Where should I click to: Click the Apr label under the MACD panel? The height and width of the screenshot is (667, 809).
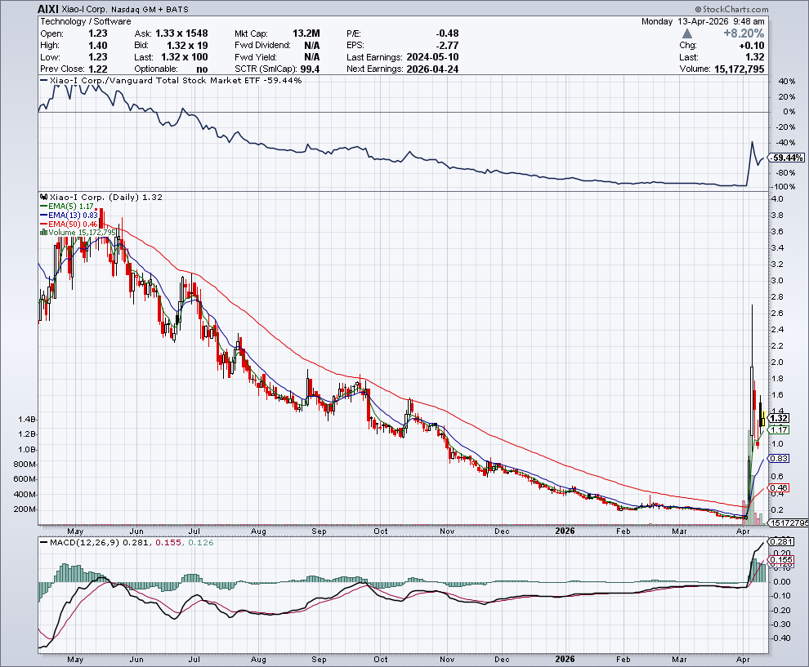pyautogui.click(x=743, y=660)
